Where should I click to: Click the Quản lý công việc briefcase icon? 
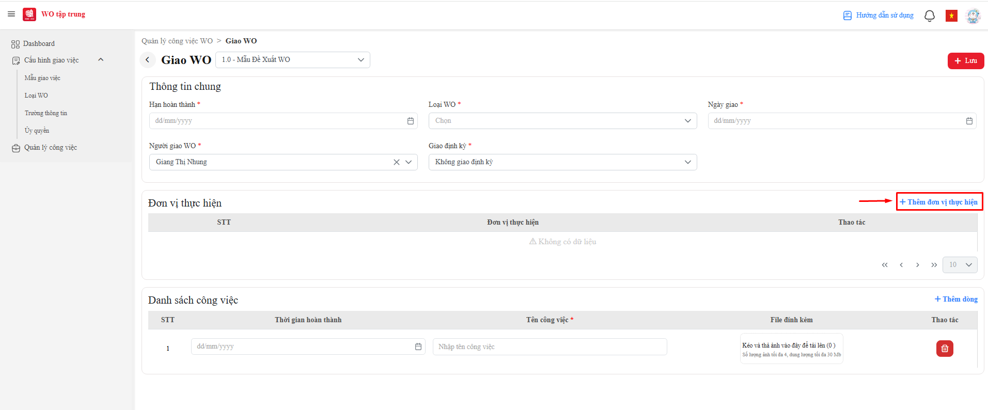coord(16,148)
